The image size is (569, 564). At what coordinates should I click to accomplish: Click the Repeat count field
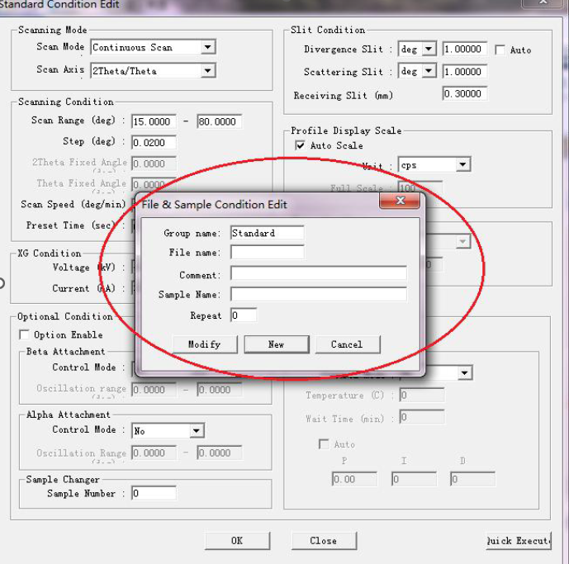[x=244, y=315]
